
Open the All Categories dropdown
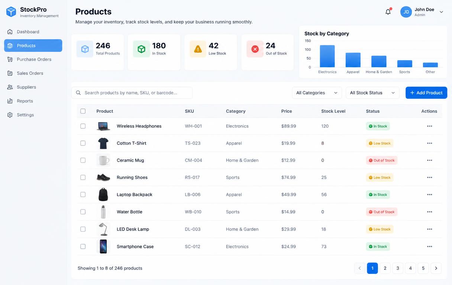(317, 93)
